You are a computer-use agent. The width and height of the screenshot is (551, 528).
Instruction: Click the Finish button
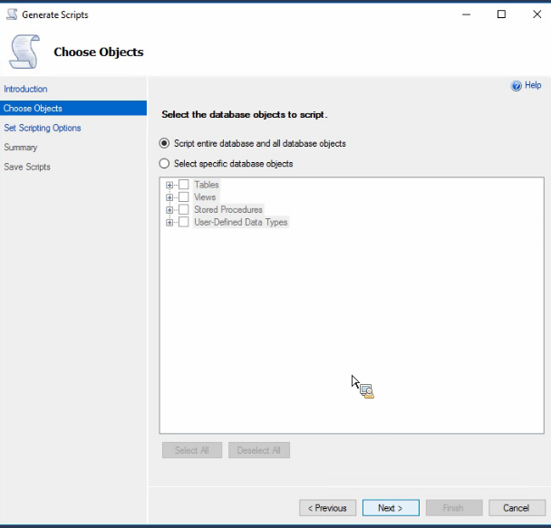tap(454, 508)
